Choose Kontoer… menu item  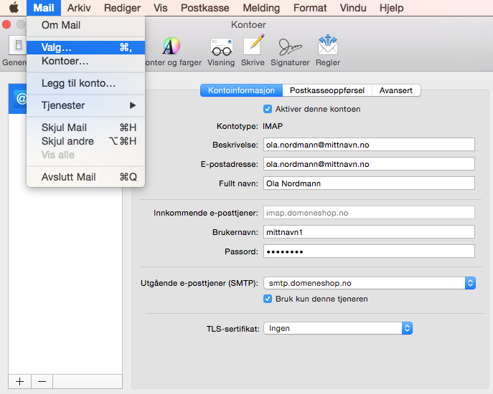click(86, 61)
